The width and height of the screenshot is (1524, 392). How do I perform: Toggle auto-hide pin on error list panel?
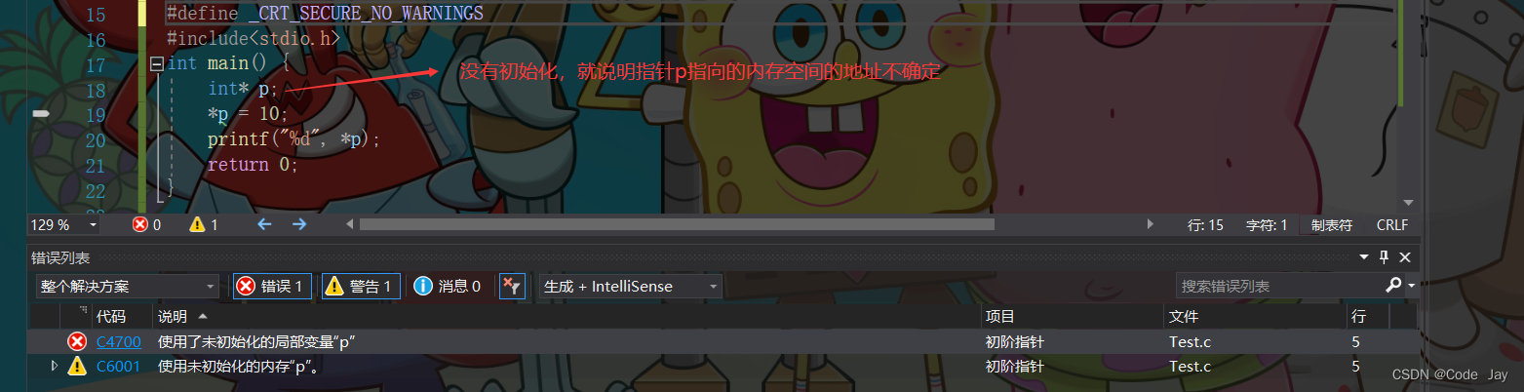click(1384, 257)
